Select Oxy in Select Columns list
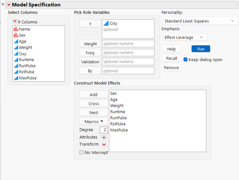This screenshot has height=180, width=239. click(x=39, y=54)
